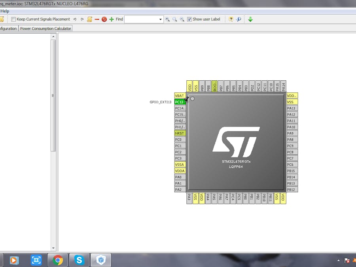
Task: Click the red clear-pinout prohibition icon
Action: [x=104, y=19]
